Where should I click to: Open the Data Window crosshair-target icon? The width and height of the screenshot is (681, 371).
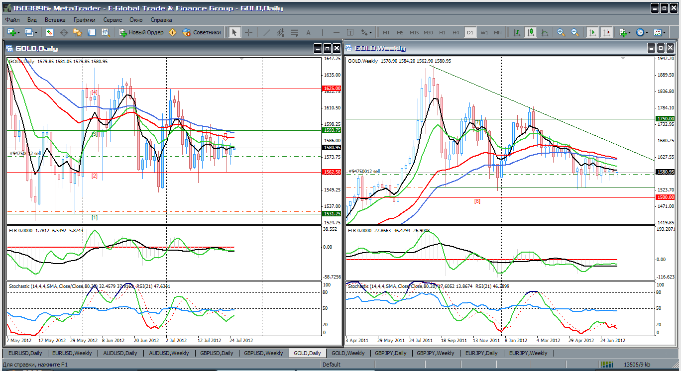[64, 32]
